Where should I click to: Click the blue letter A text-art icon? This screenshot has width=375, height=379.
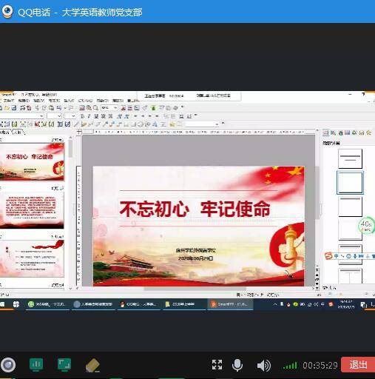(x=155, y=124)
